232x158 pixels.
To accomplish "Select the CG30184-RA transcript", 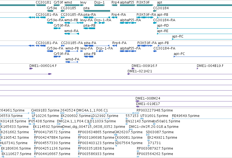I will click(155, 23).
